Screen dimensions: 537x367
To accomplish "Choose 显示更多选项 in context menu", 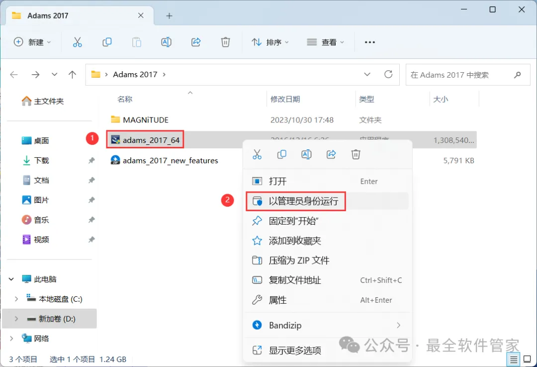I will coord(327,350).
